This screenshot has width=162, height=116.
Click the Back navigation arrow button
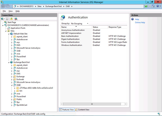(x=3, y=7)
